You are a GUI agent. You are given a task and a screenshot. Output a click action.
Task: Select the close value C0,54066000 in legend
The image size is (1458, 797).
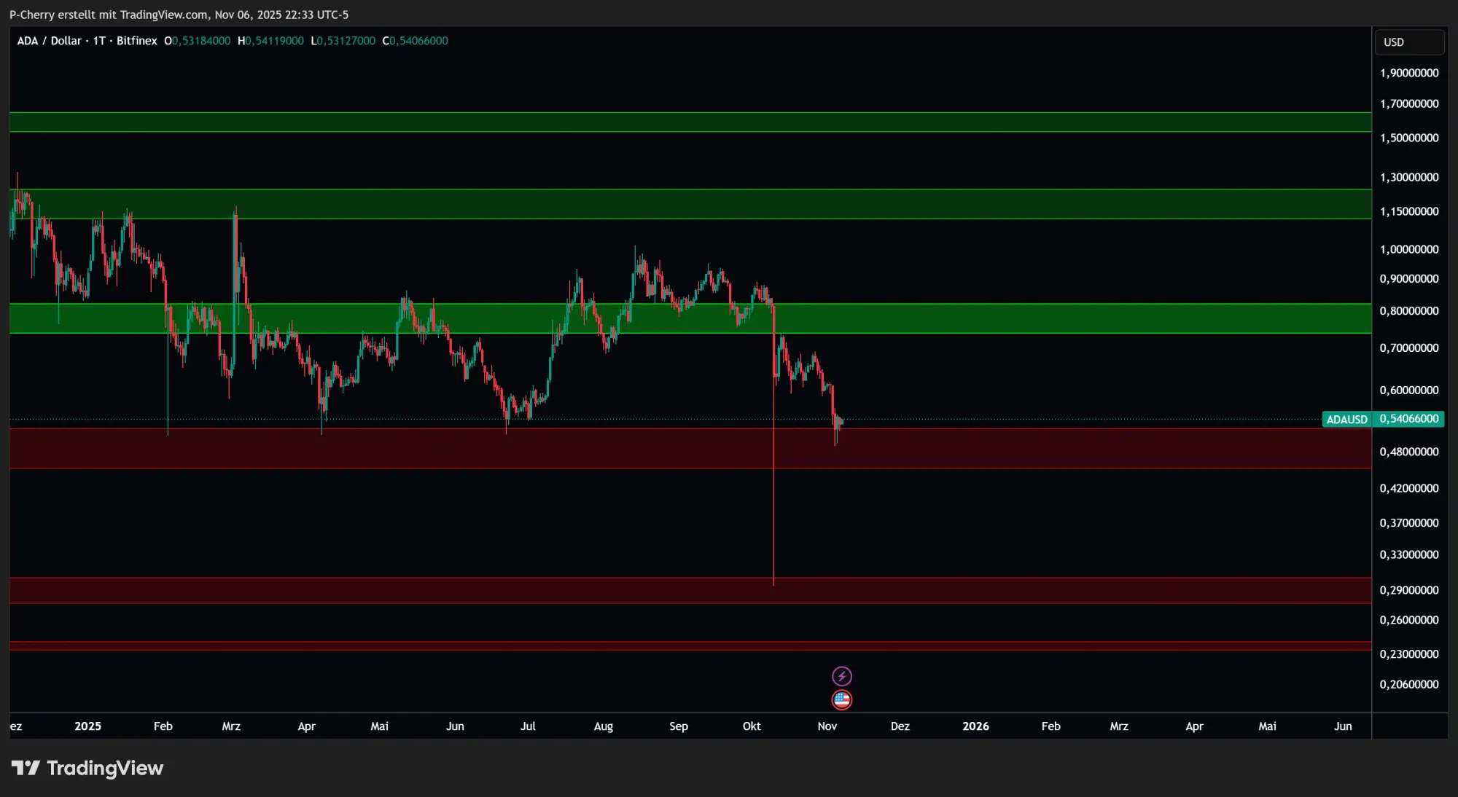point(416,41)
